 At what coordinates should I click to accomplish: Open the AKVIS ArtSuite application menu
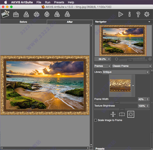[x=22, y=2]
